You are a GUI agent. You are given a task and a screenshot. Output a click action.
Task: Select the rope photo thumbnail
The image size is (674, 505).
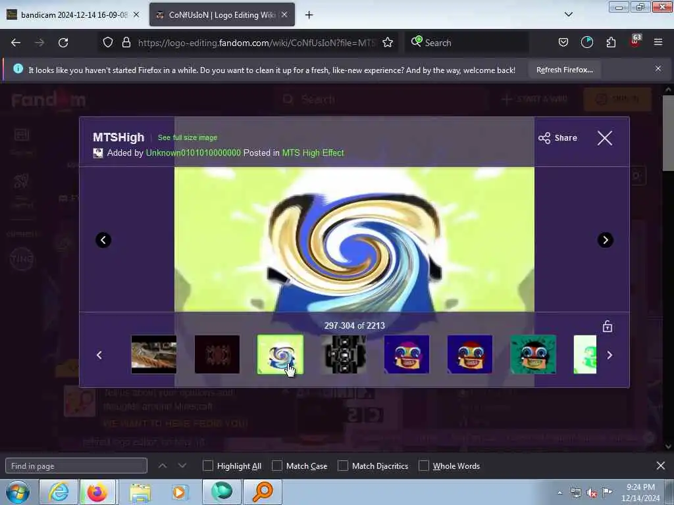click(154, 354)
